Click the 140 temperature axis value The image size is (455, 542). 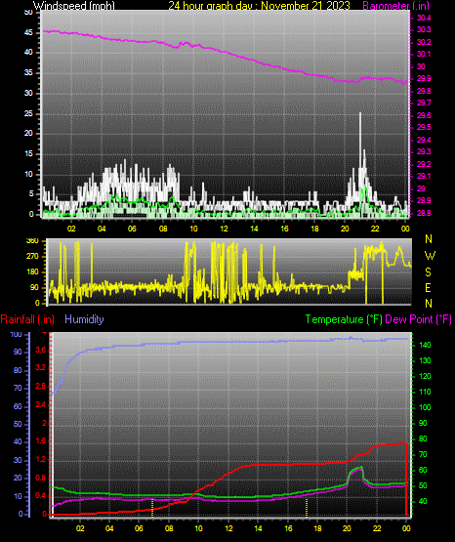point(425,345)
